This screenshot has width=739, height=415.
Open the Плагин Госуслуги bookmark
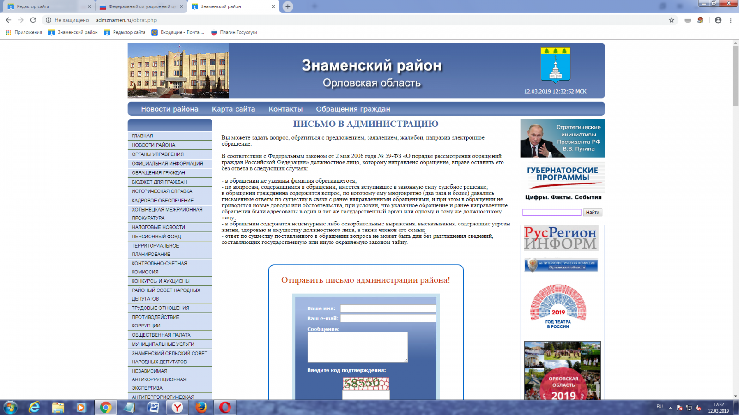tap(234, 32)
